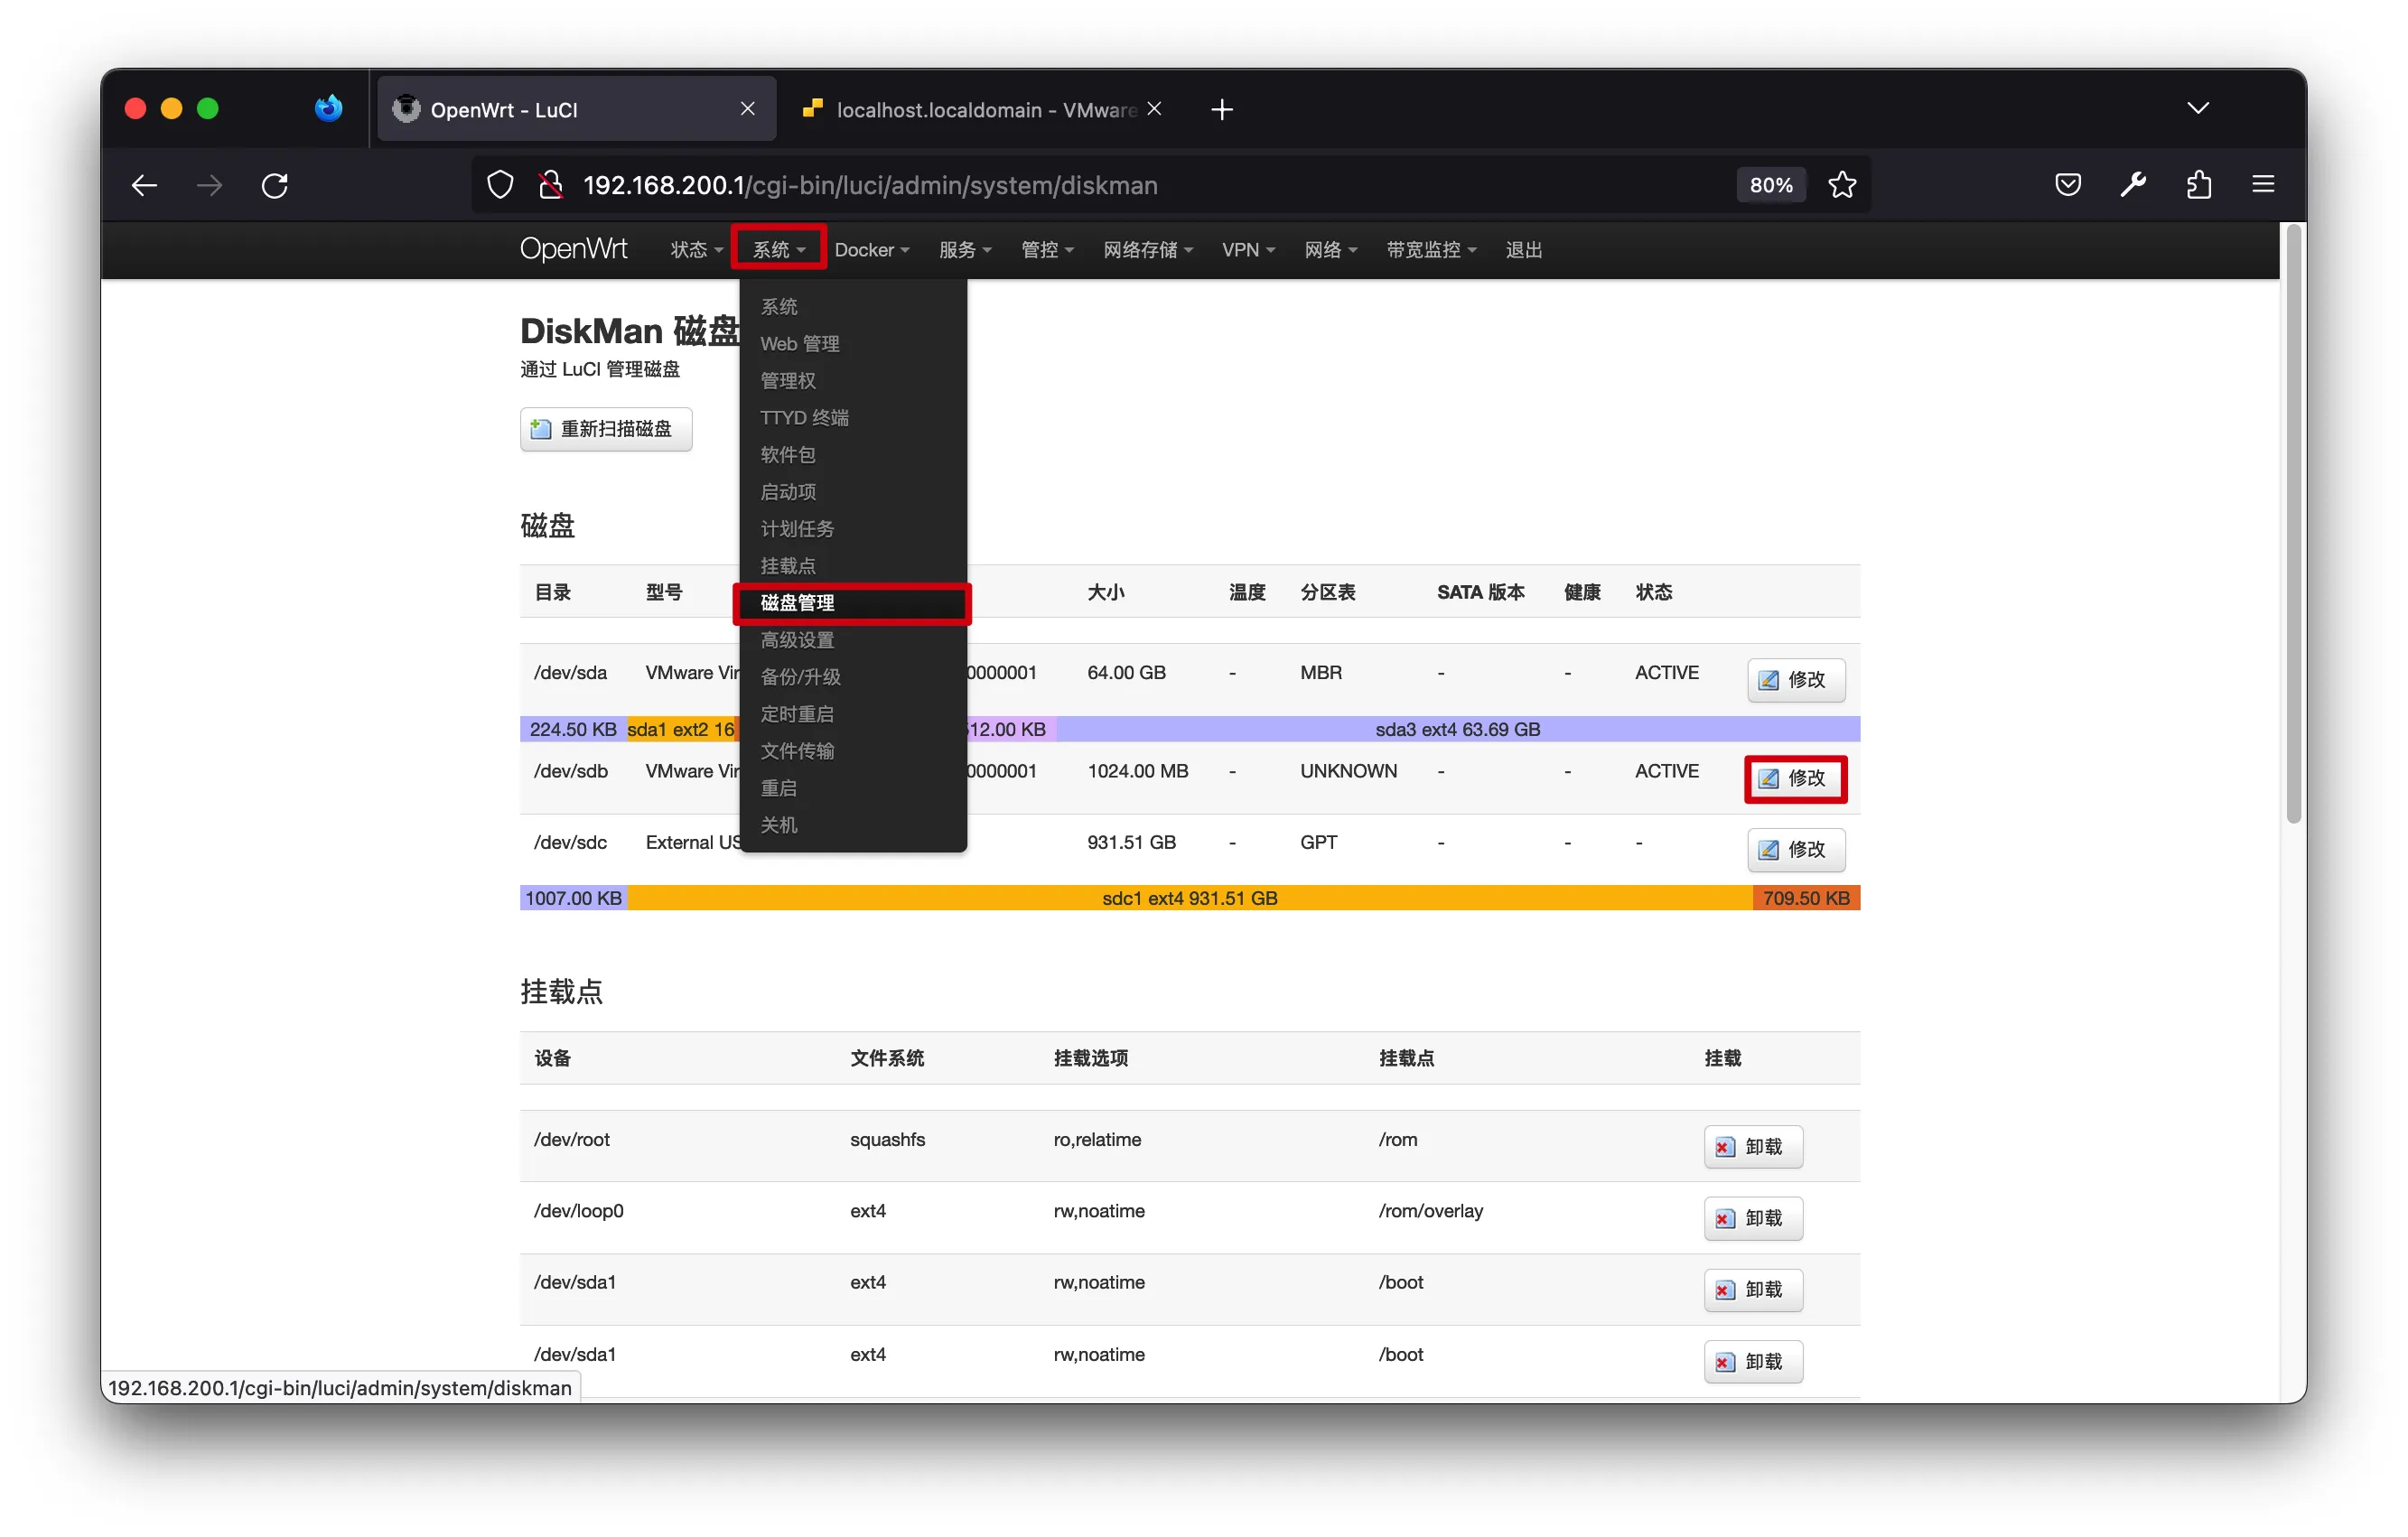Open the extensions puzzle icon
The width and height of the screenshot is (2408, 1537).
[x=2198, y=185]
